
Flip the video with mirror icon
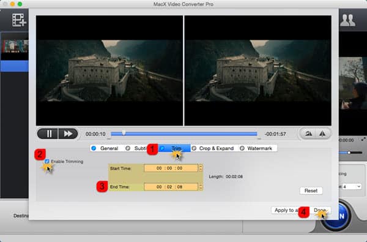click(x=322, y=134)
